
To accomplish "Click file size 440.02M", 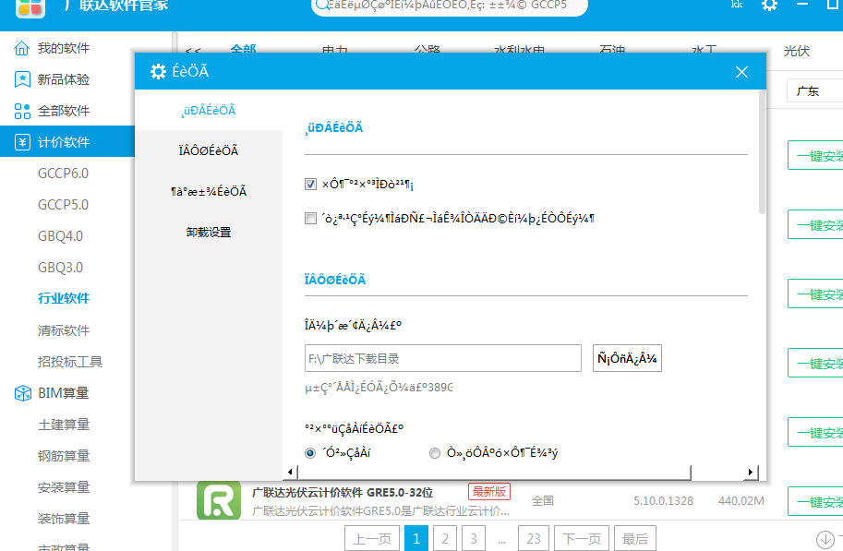I will coord(741,501).
